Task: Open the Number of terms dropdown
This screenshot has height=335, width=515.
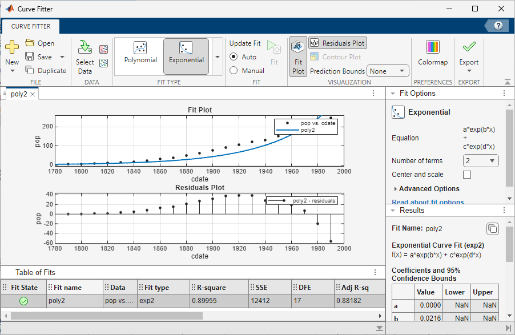Action: click(481, 161)
